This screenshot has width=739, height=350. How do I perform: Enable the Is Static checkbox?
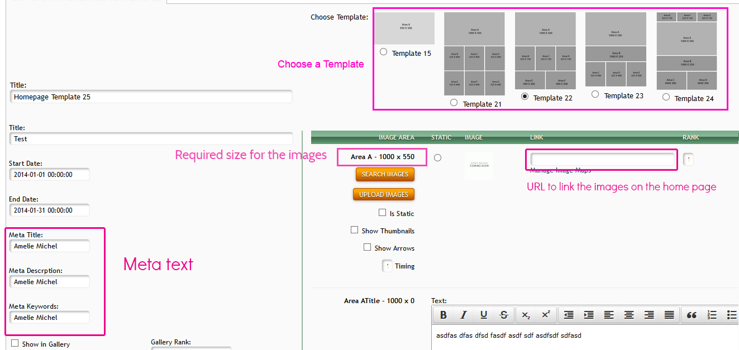tap(383, 213)
